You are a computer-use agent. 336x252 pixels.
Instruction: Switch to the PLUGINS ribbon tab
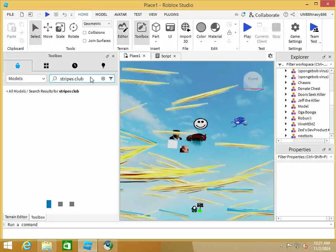pyautogui.click(x=171, y=14)
